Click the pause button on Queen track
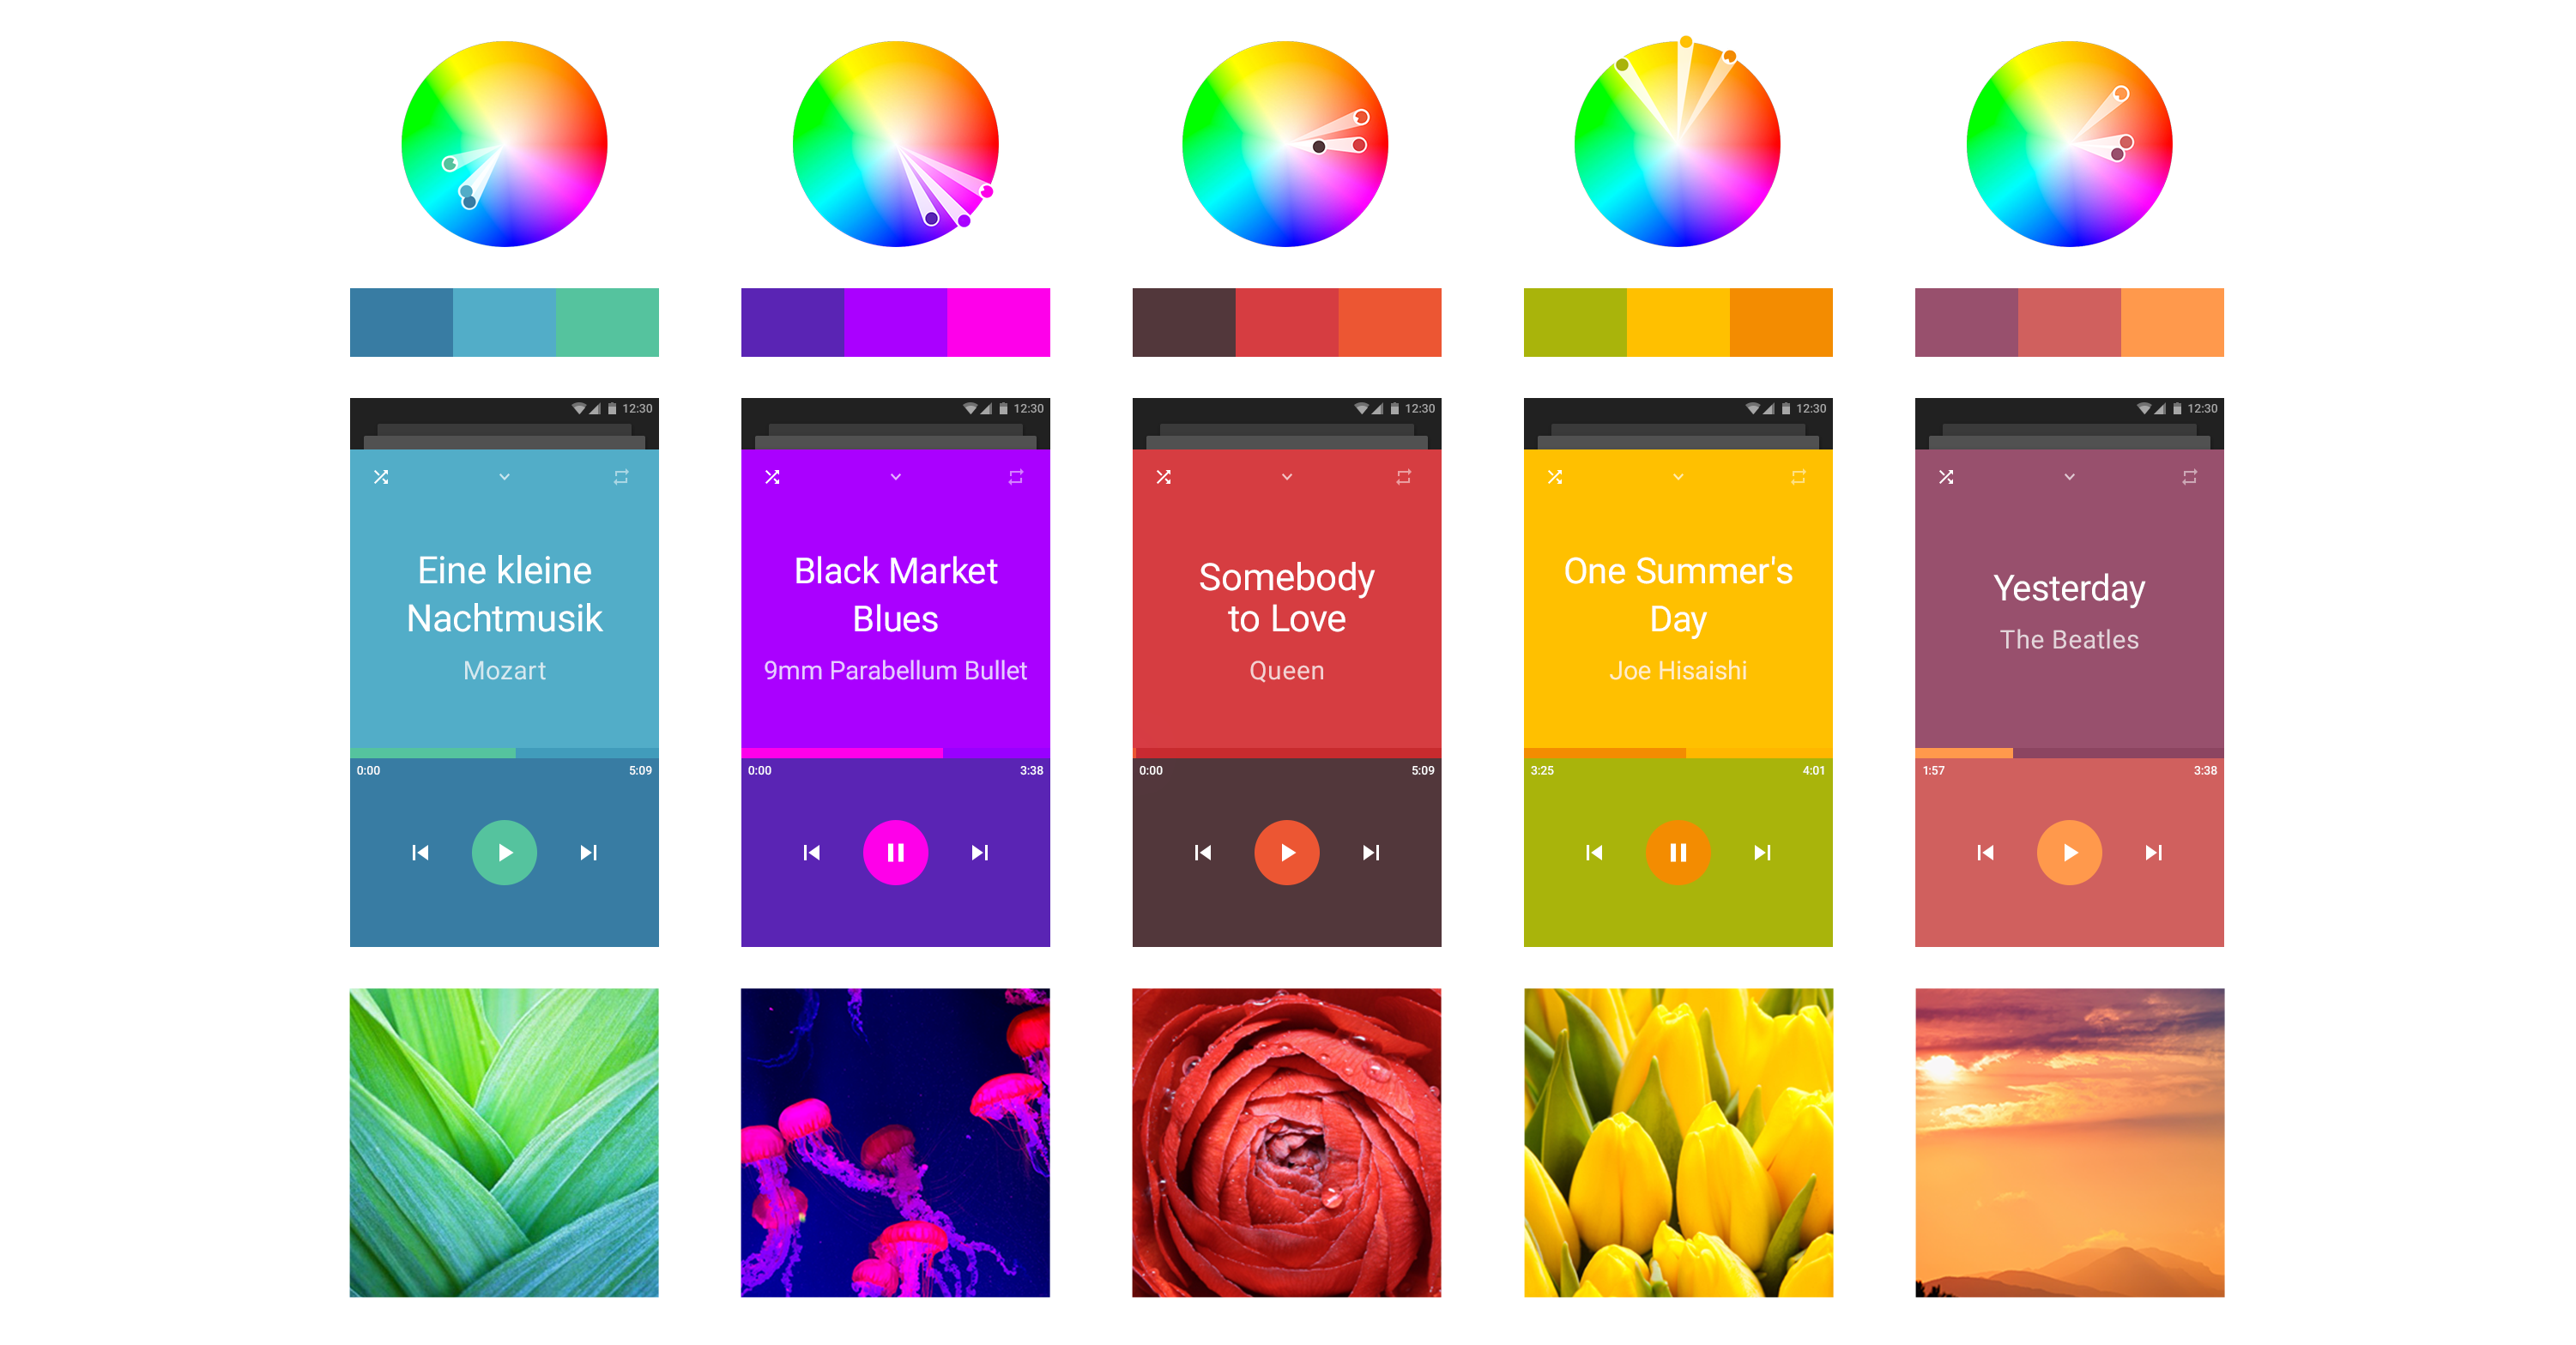Screen dimensions: 2576x1345 [x=1288, y=851]
